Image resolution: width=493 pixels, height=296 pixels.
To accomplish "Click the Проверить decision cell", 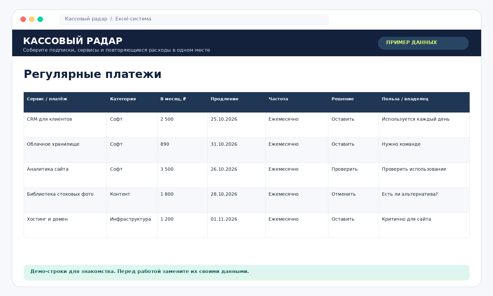I will (x=353, y=175).
